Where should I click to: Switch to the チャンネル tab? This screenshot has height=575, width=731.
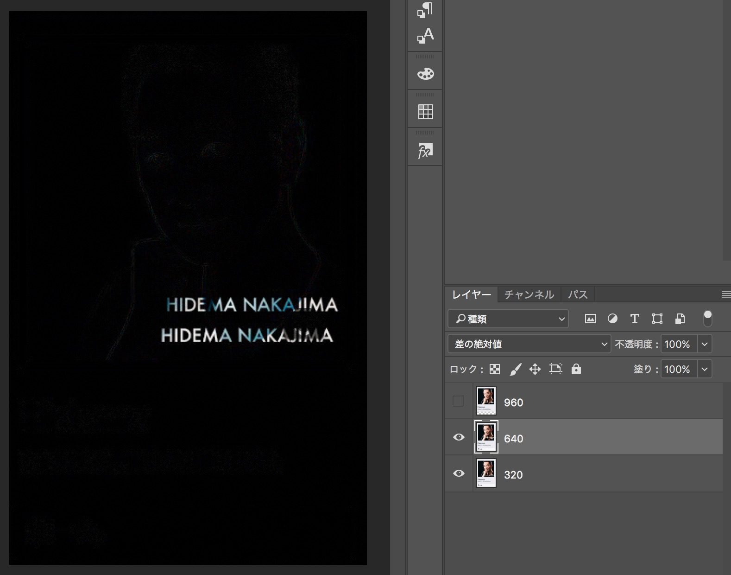tap(529, 294)
